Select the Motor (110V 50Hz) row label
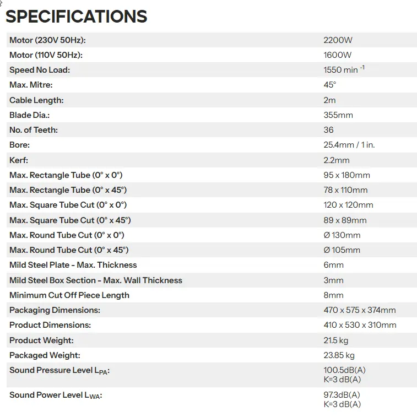 point(46,55)
